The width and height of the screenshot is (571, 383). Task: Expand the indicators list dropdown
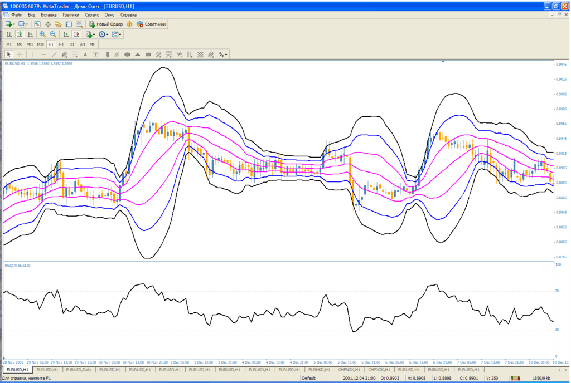click(89, 34)
